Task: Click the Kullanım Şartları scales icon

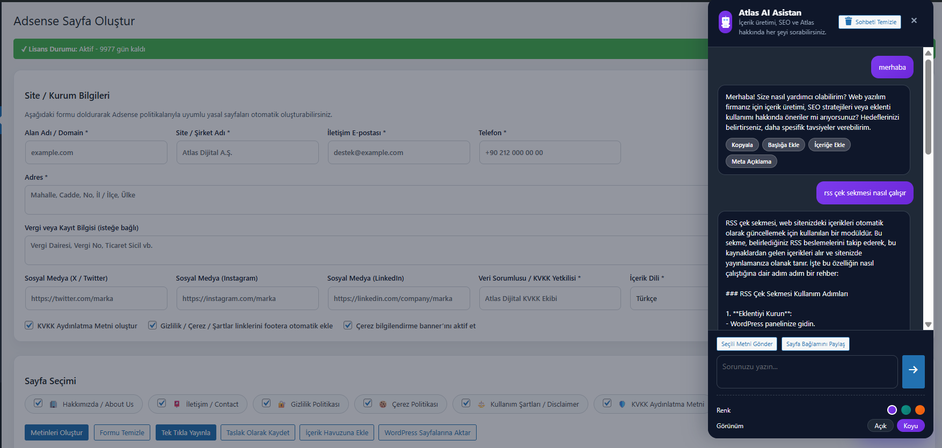Action: (x=481, y=405)
